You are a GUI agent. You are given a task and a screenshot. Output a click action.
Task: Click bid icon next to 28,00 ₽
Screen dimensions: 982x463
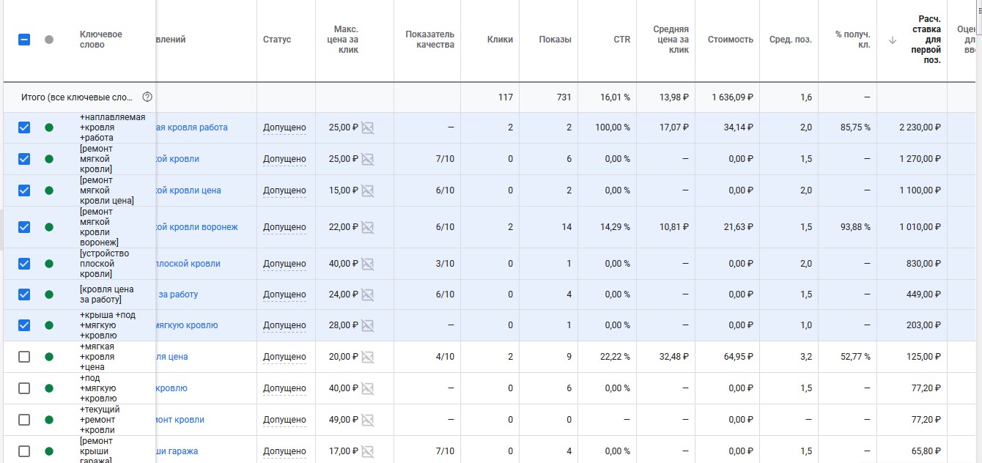tap(368, 325)
